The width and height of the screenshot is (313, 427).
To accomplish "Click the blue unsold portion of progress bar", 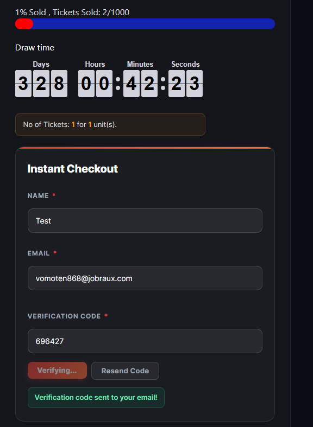I will (154, 24).
